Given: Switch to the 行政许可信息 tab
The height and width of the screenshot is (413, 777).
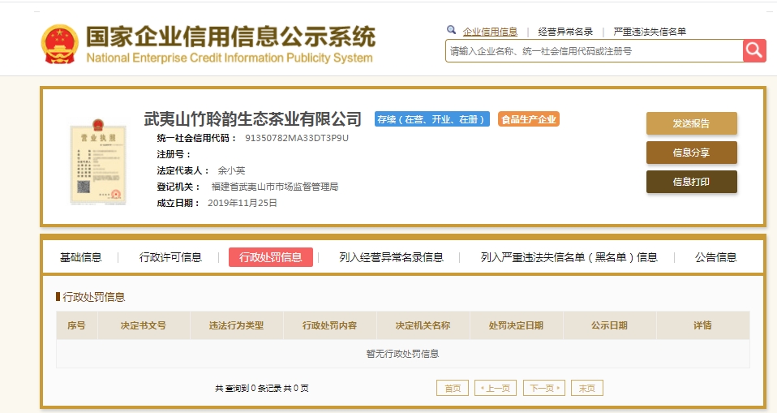Looking at the screenshot, I should (x=170, y=257).
